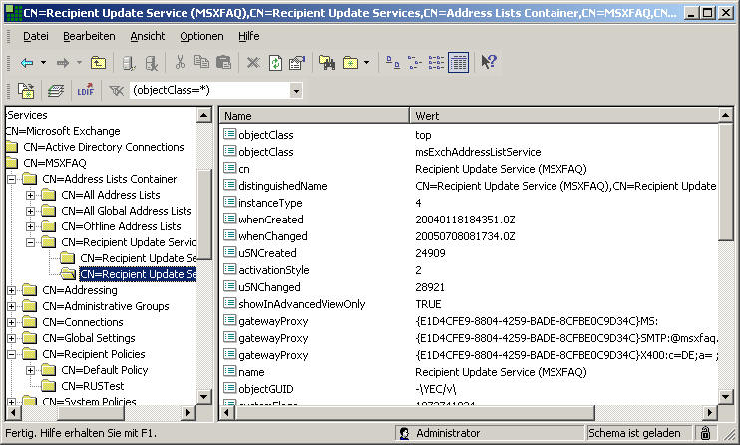Viewport: 740px width, 445px height.
Task: Select the CN=RUSTest tree item
Action: click(93, 386)
